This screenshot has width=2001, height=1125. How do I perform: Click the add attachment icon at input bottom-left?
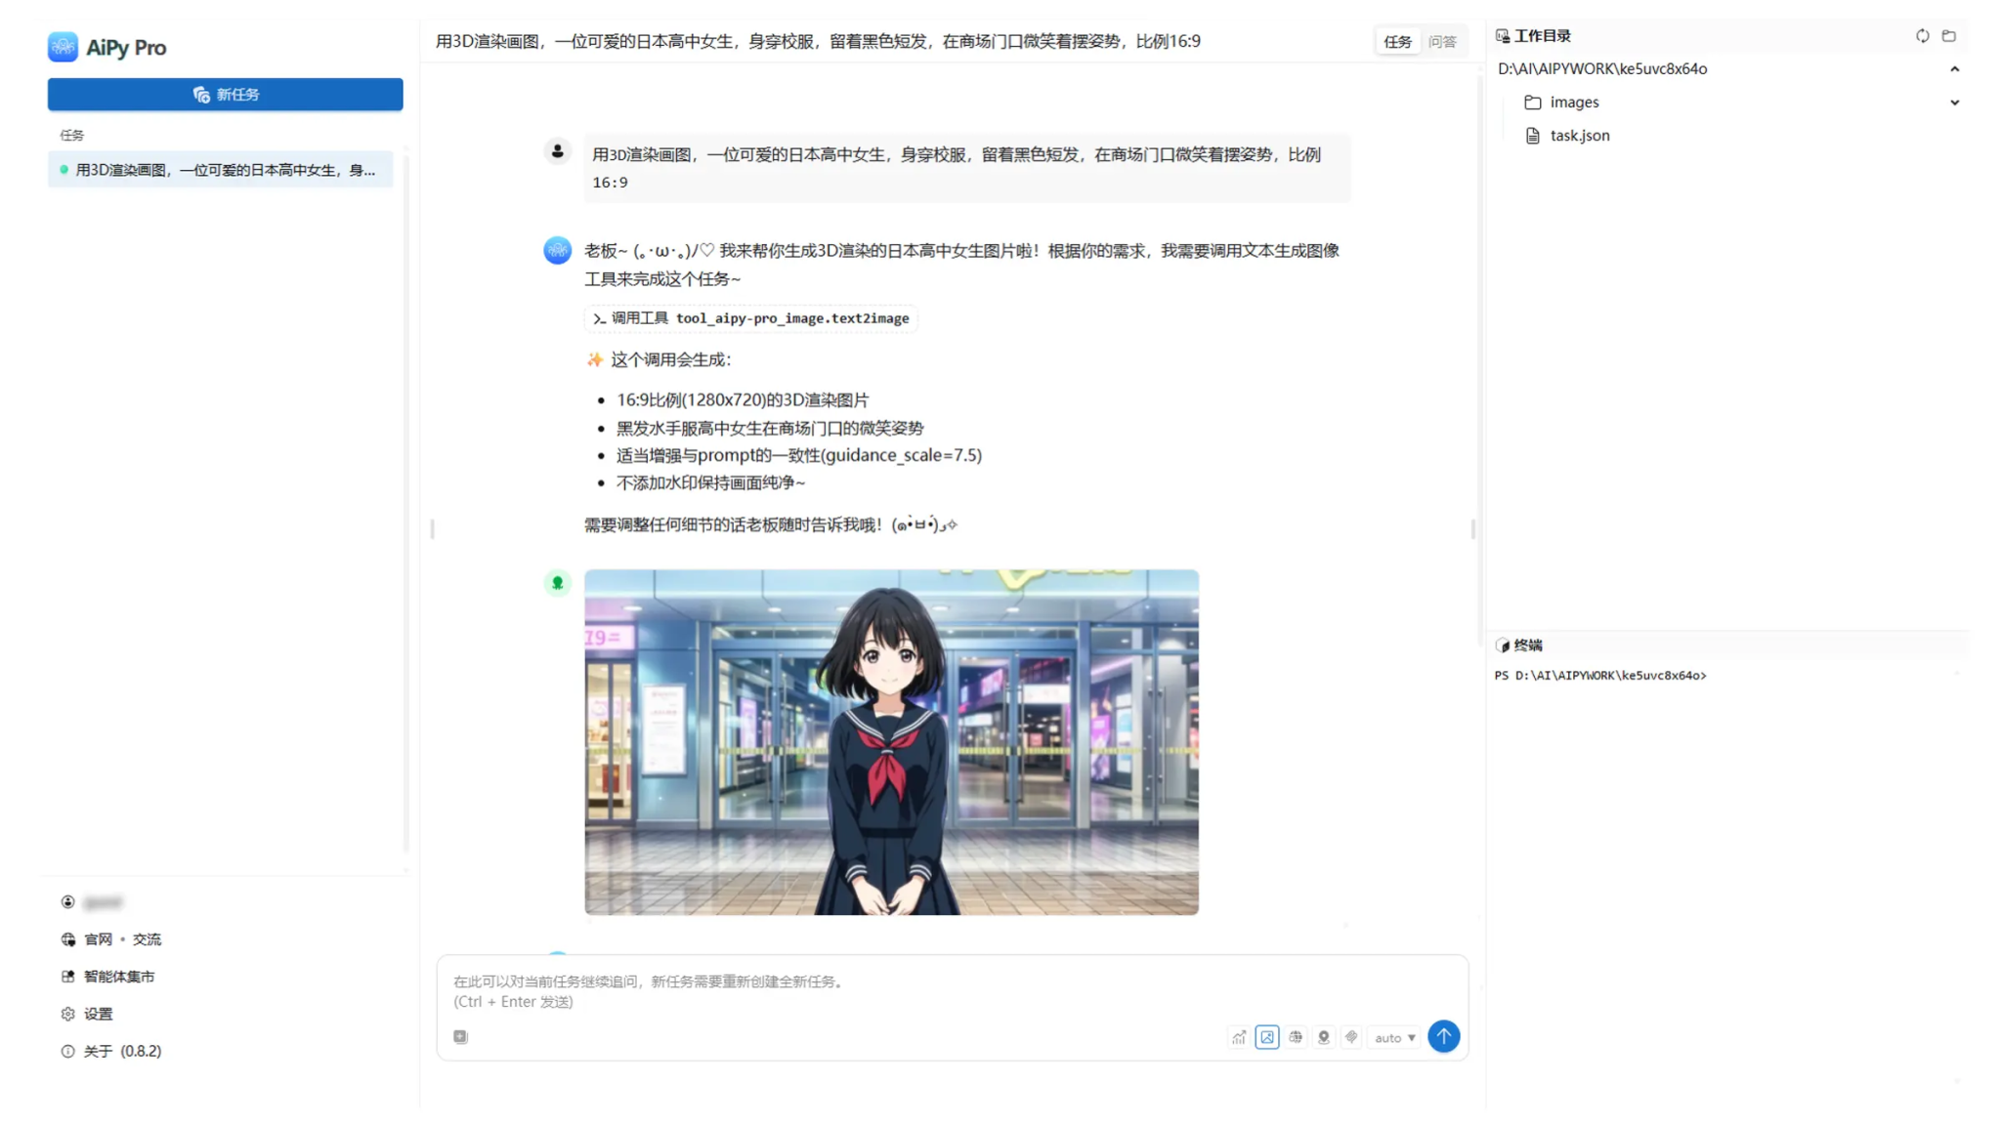460,1037
